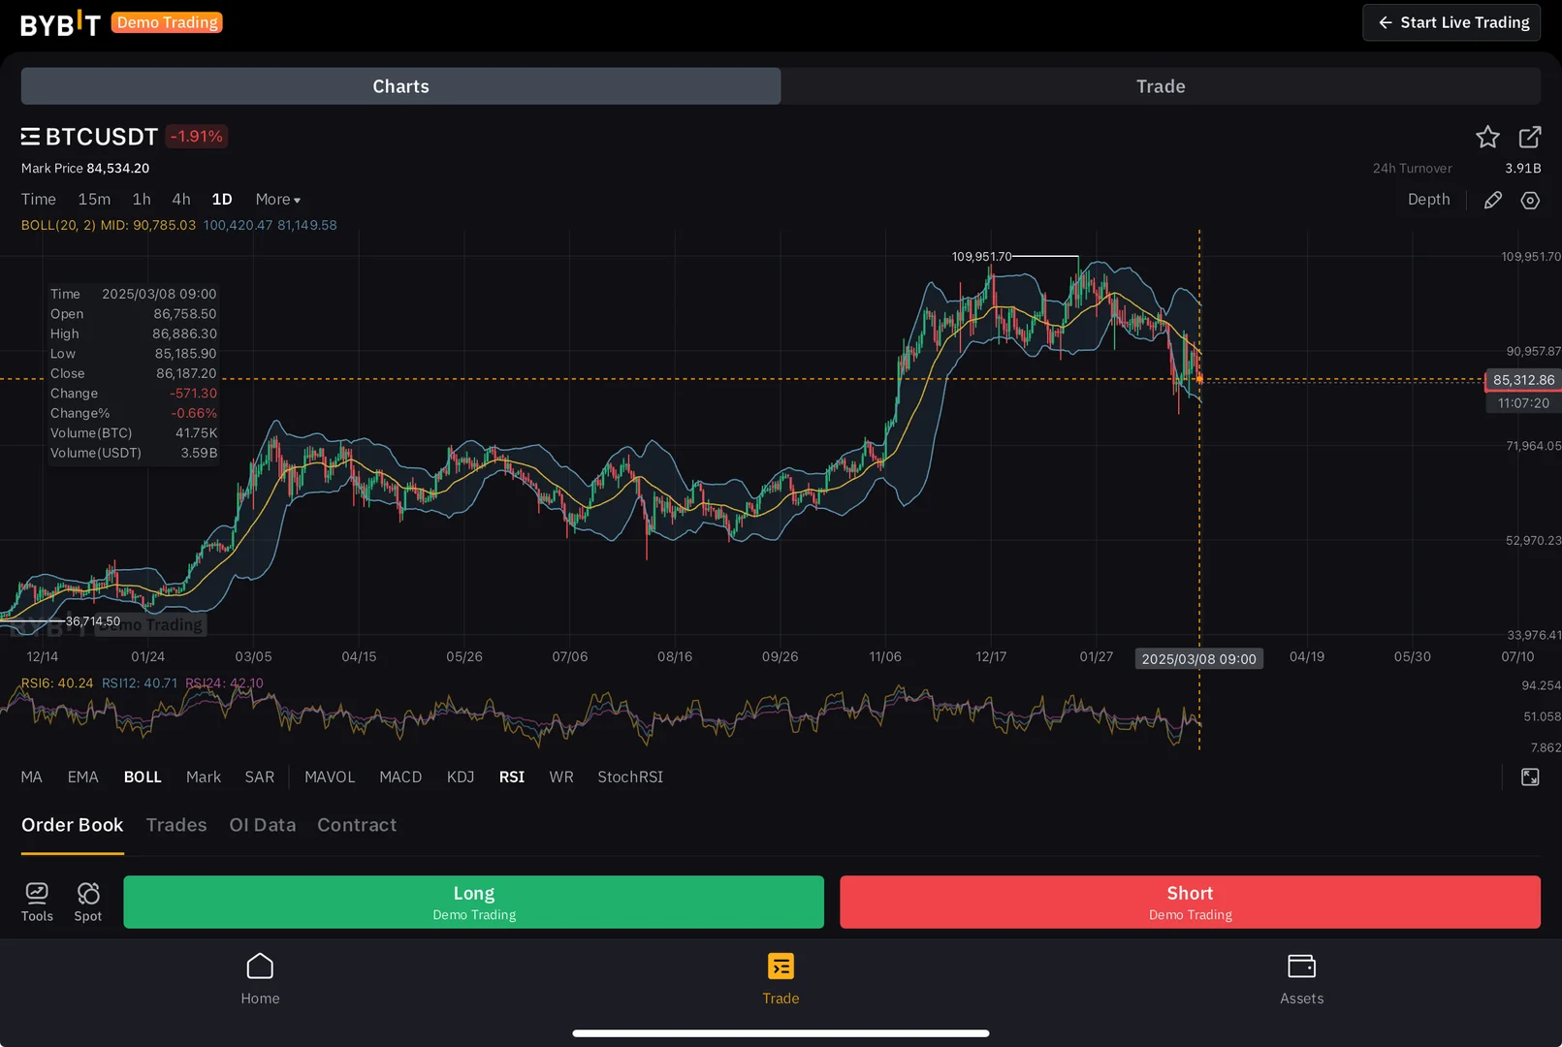Switch to Spot trading icon

pyautogui.click(x=88, y=901)
